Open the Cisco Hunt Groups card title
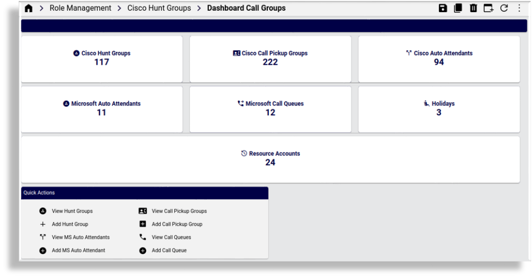This screenshot has width=532, height=278. click(x=106, y=53)
